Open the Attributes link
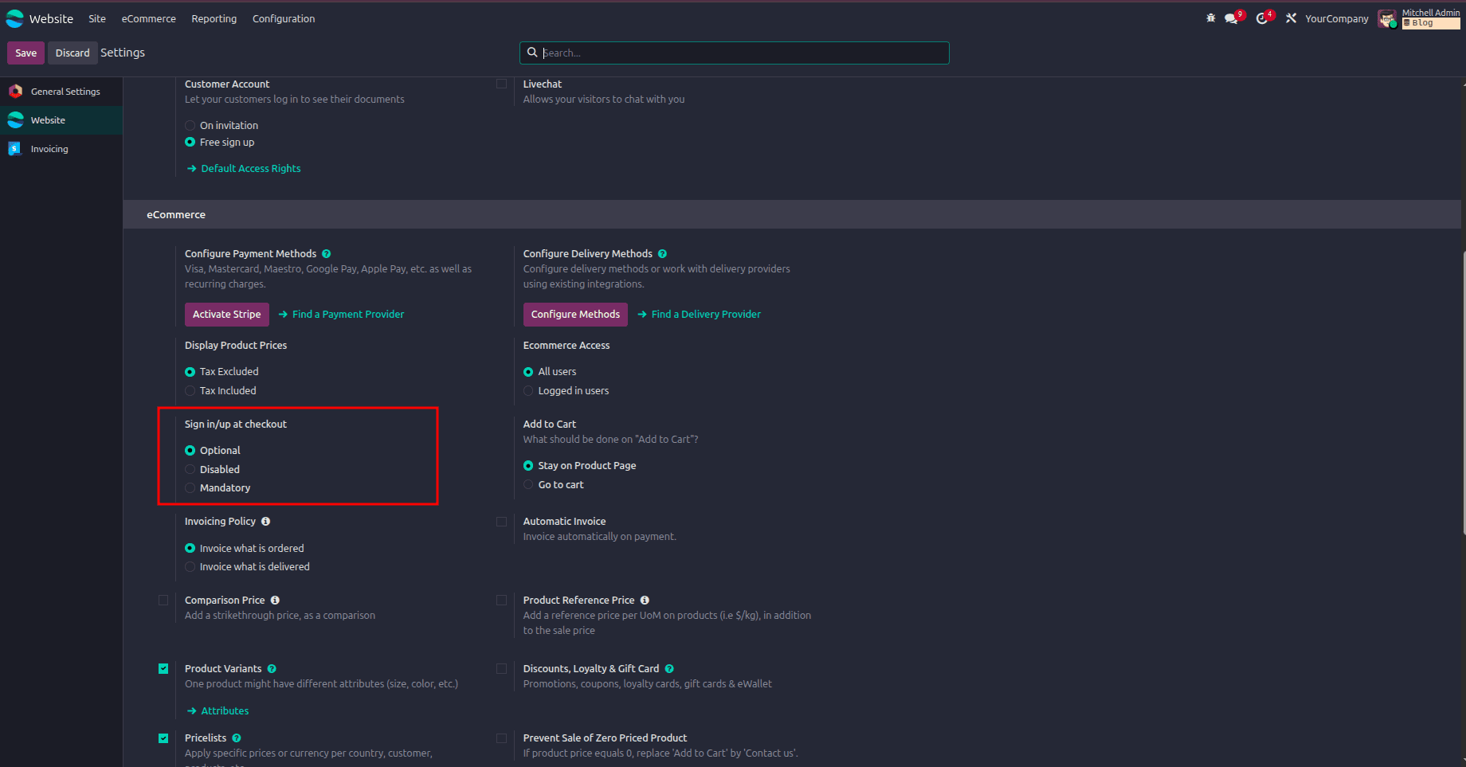The height and width of the screenshot is (767, 1466). coord(218,711)
